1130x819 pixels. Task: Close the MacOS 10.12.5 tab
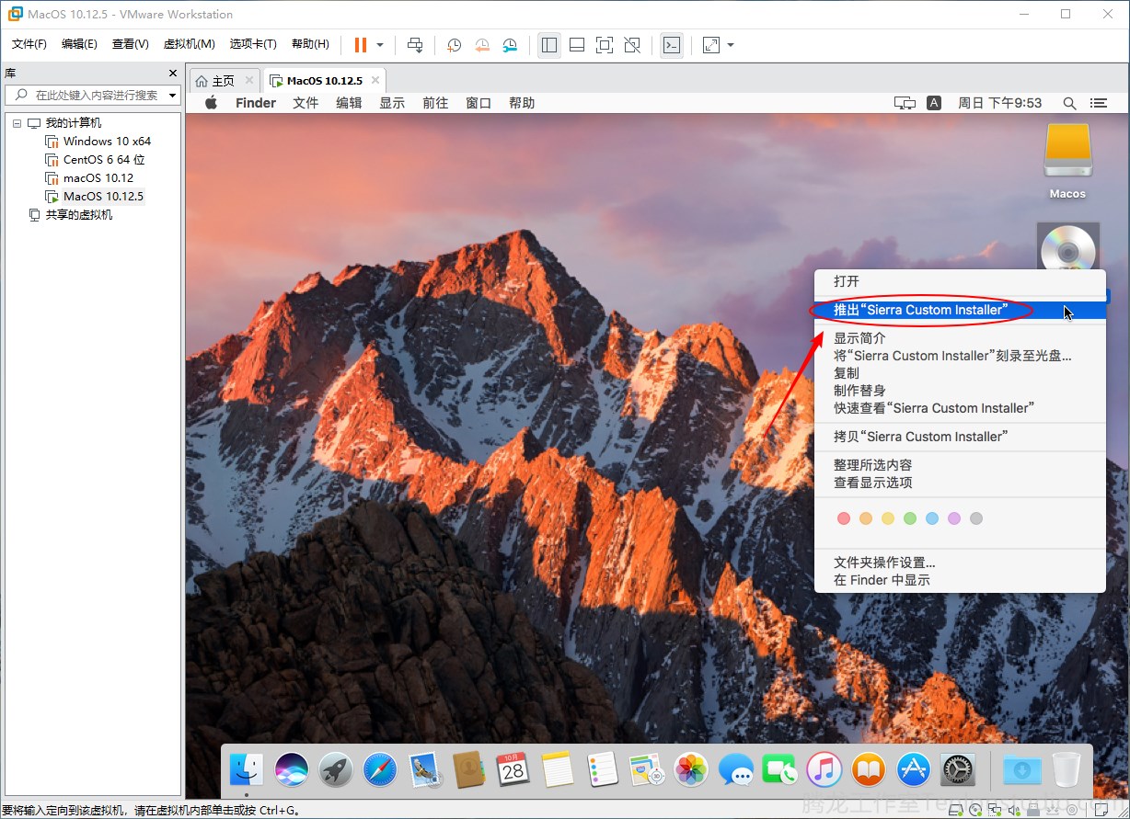point(375,80)
